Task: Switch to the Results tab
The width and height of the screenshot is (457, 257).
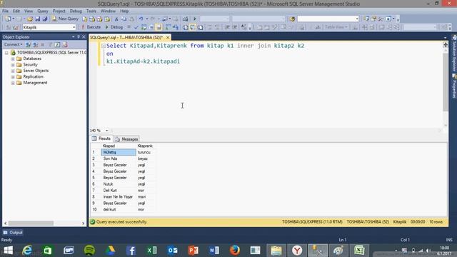Action: (101, 138)
